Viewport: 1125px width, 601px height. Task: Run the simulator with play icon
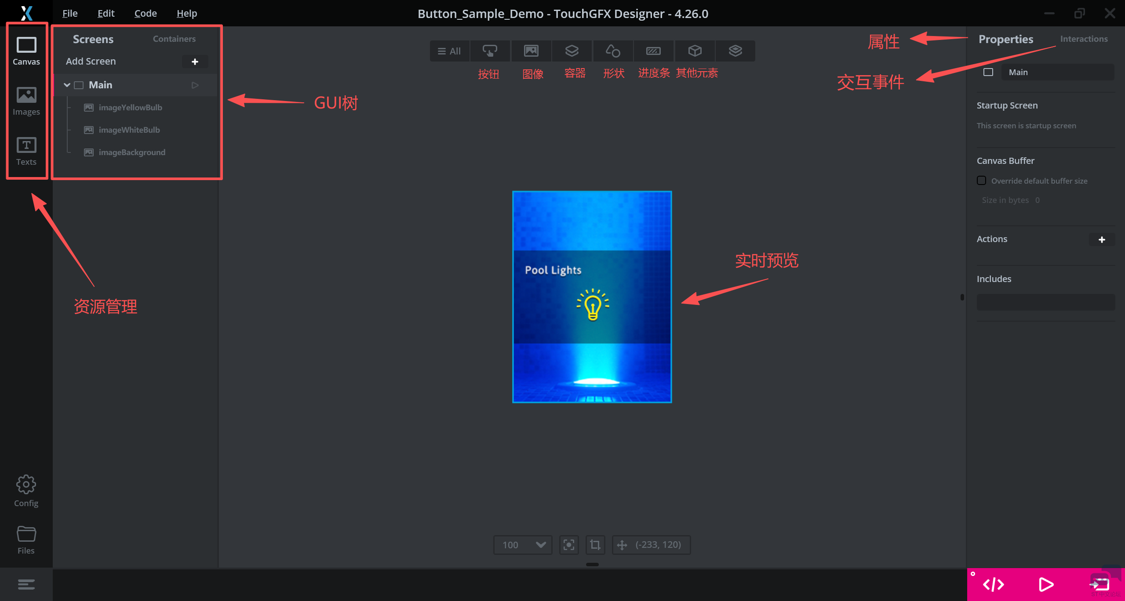tap(1046, 585)
